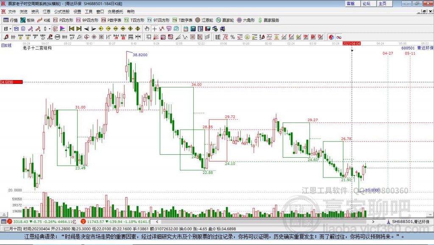434x245 pixels.
Task: Open the 帮助 menu
Action: (x=131, y=11)
